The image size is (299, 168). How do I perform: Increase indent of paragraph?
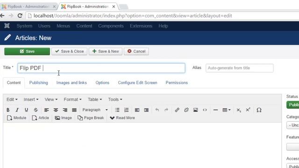146,110
